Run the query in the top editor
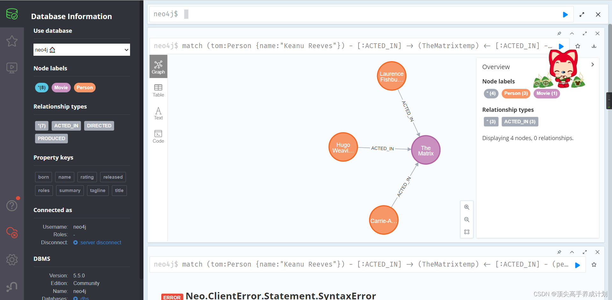 (565, 15)
